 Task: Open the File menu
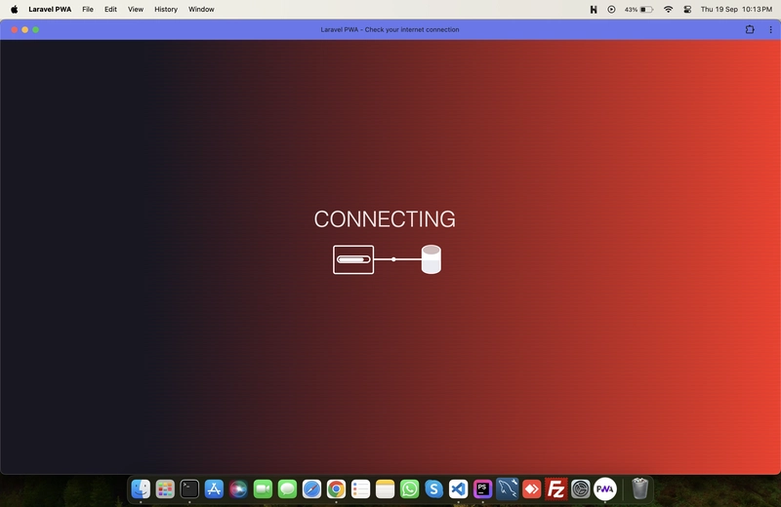88,9
